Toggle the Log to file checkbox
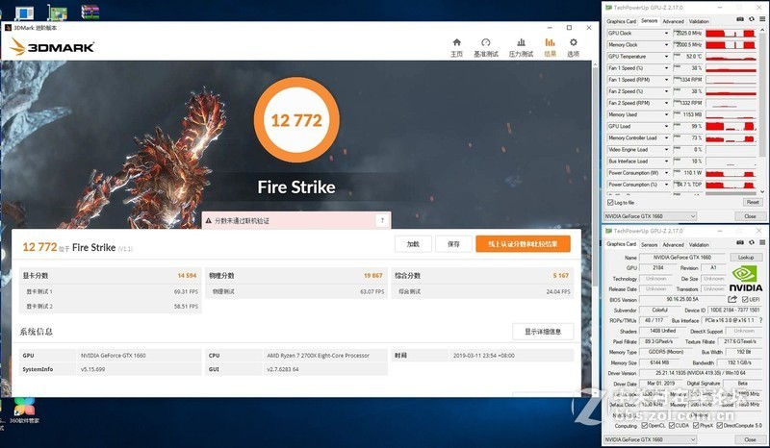The image size is (770, 448). (610, 202)
